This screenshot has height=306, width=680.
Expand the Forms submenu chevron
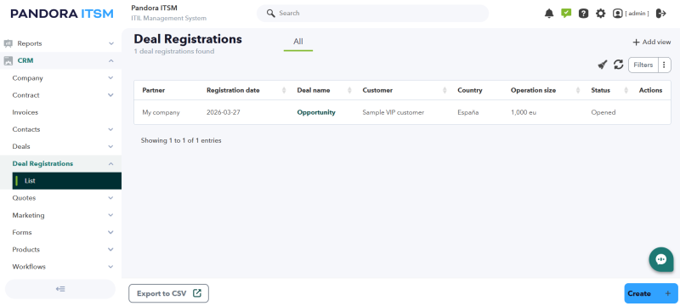(x=111, y=233)
